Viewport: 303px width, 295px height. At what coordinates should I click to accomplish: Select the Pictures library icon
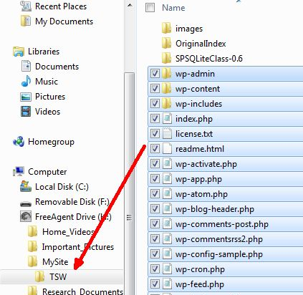click(x=26, y=97)
